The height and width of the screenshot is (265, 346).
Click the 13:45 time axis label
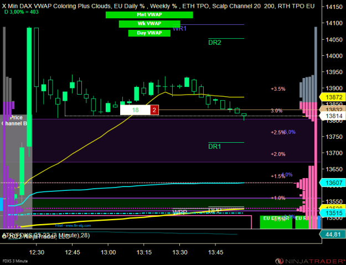pos(216,252)
